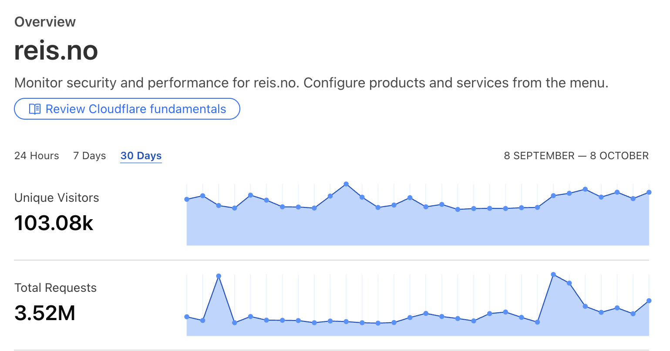Select the 30 Days tab
Image resolution: width=670 pixels, height=351 pixels.
(141, 156)
